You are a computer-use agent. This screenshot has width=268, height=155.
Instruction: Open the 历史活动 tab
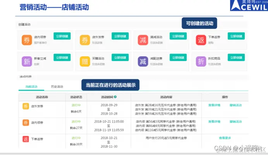(x=57, y=87)
